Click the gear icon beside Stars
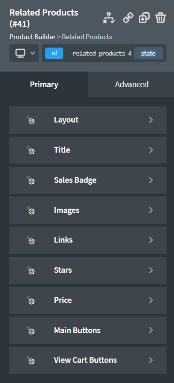 point(30,270)
